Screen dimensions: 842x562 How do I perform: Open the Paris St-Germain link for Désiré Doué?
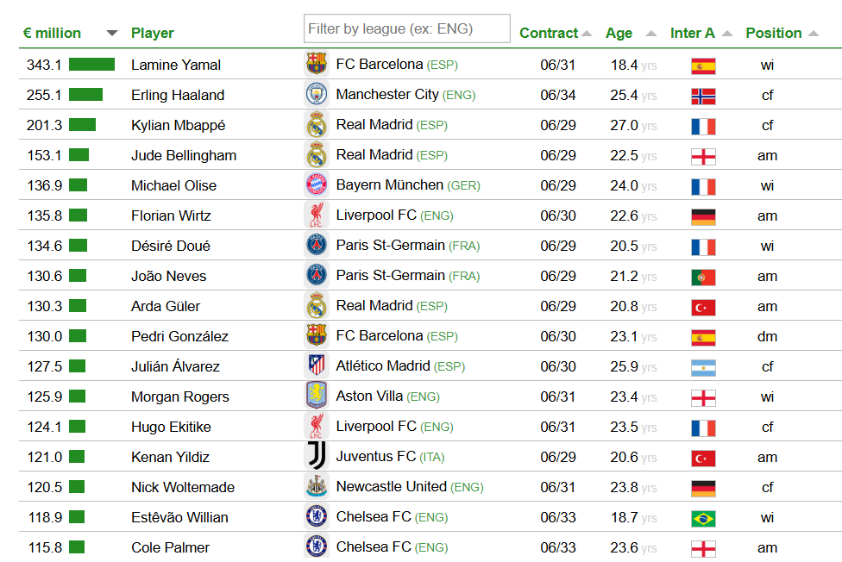click(x=391, y=246)
